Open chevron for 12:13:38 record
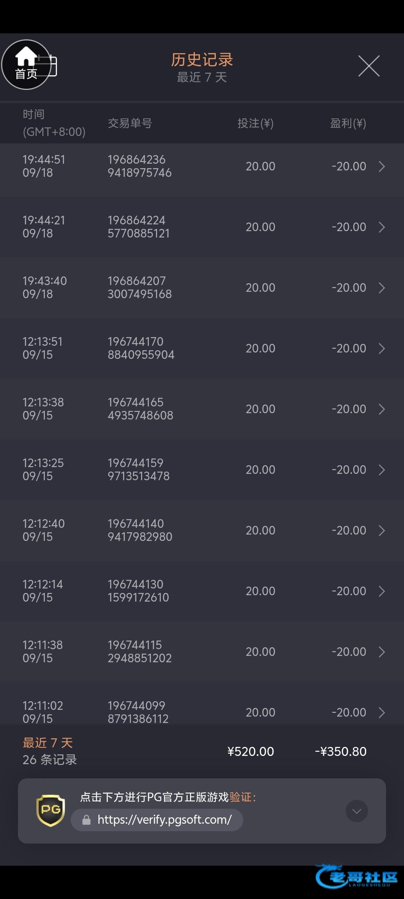Viewport: 404px width, 899px height. point(382,409)
